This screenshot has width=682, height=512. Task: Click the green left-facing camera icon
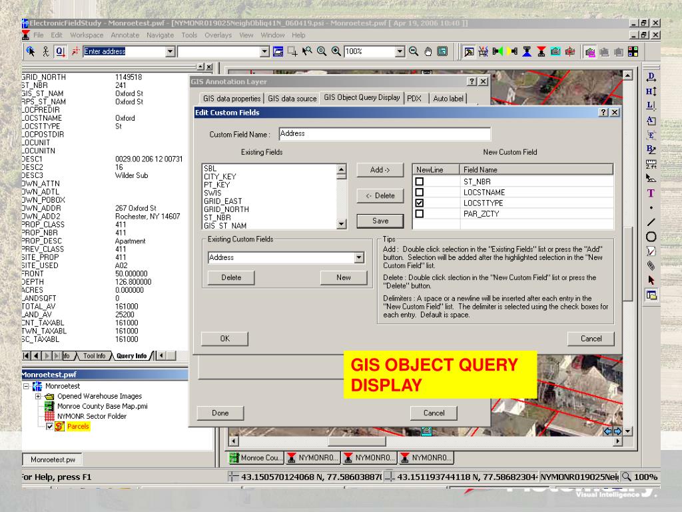pos(498,51)
